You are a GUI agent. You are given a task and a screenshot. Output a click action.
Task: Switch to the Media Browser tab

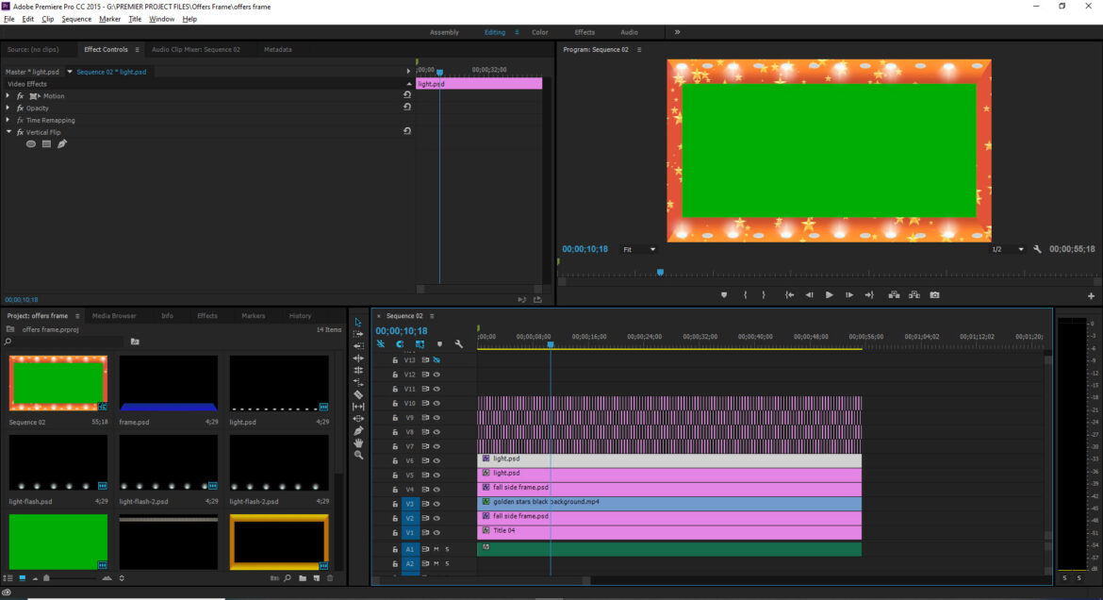114,316
